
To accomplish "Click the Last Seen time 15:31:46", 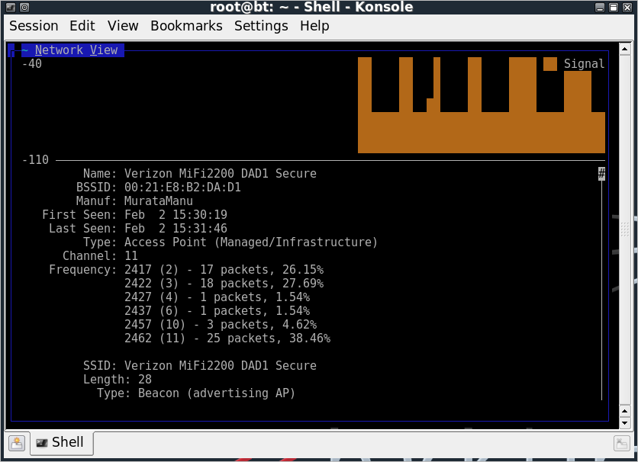I will pos(200,229).
